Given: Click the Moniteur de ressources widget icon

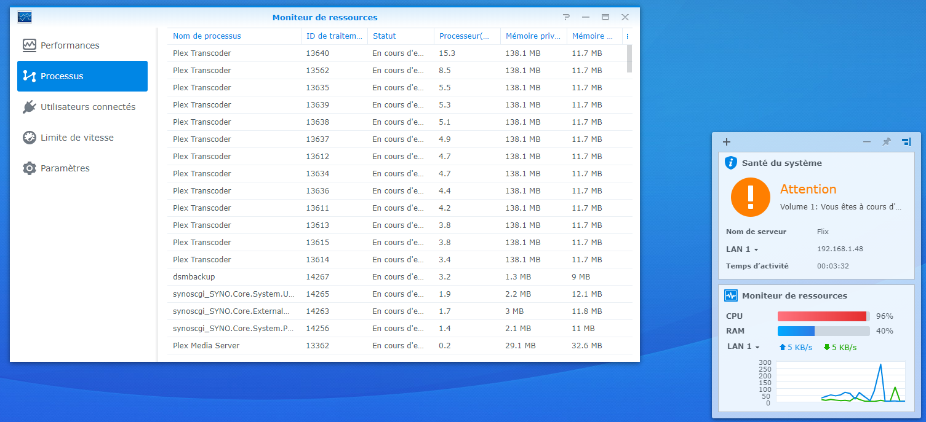Looking at the screenshot, I should [x=731, y=295].
